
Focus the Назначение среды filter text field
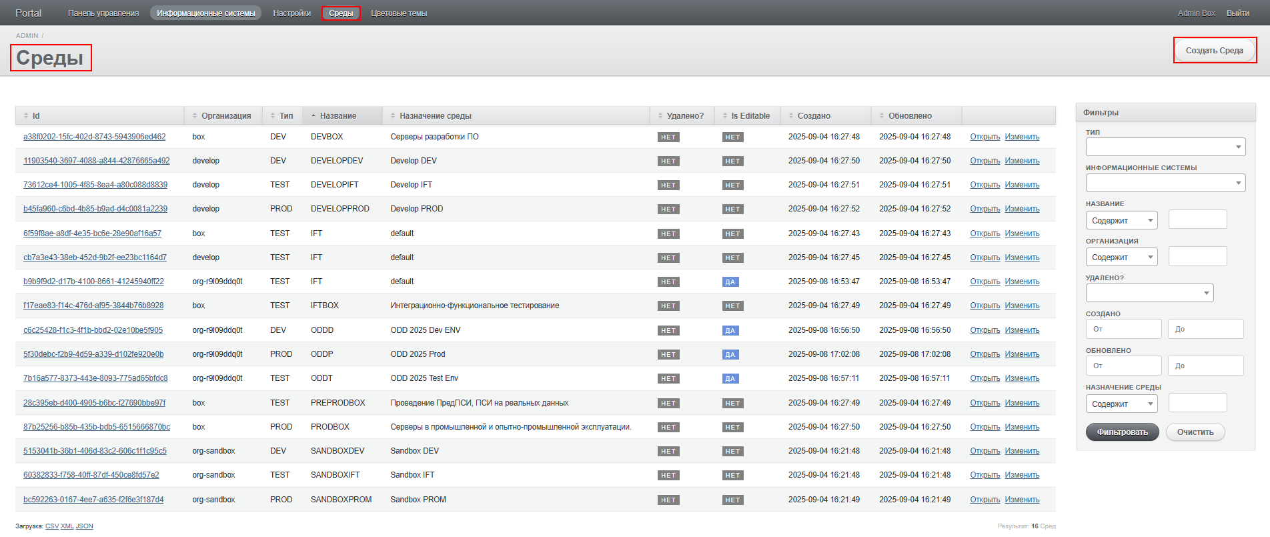tap(1198, 403)
